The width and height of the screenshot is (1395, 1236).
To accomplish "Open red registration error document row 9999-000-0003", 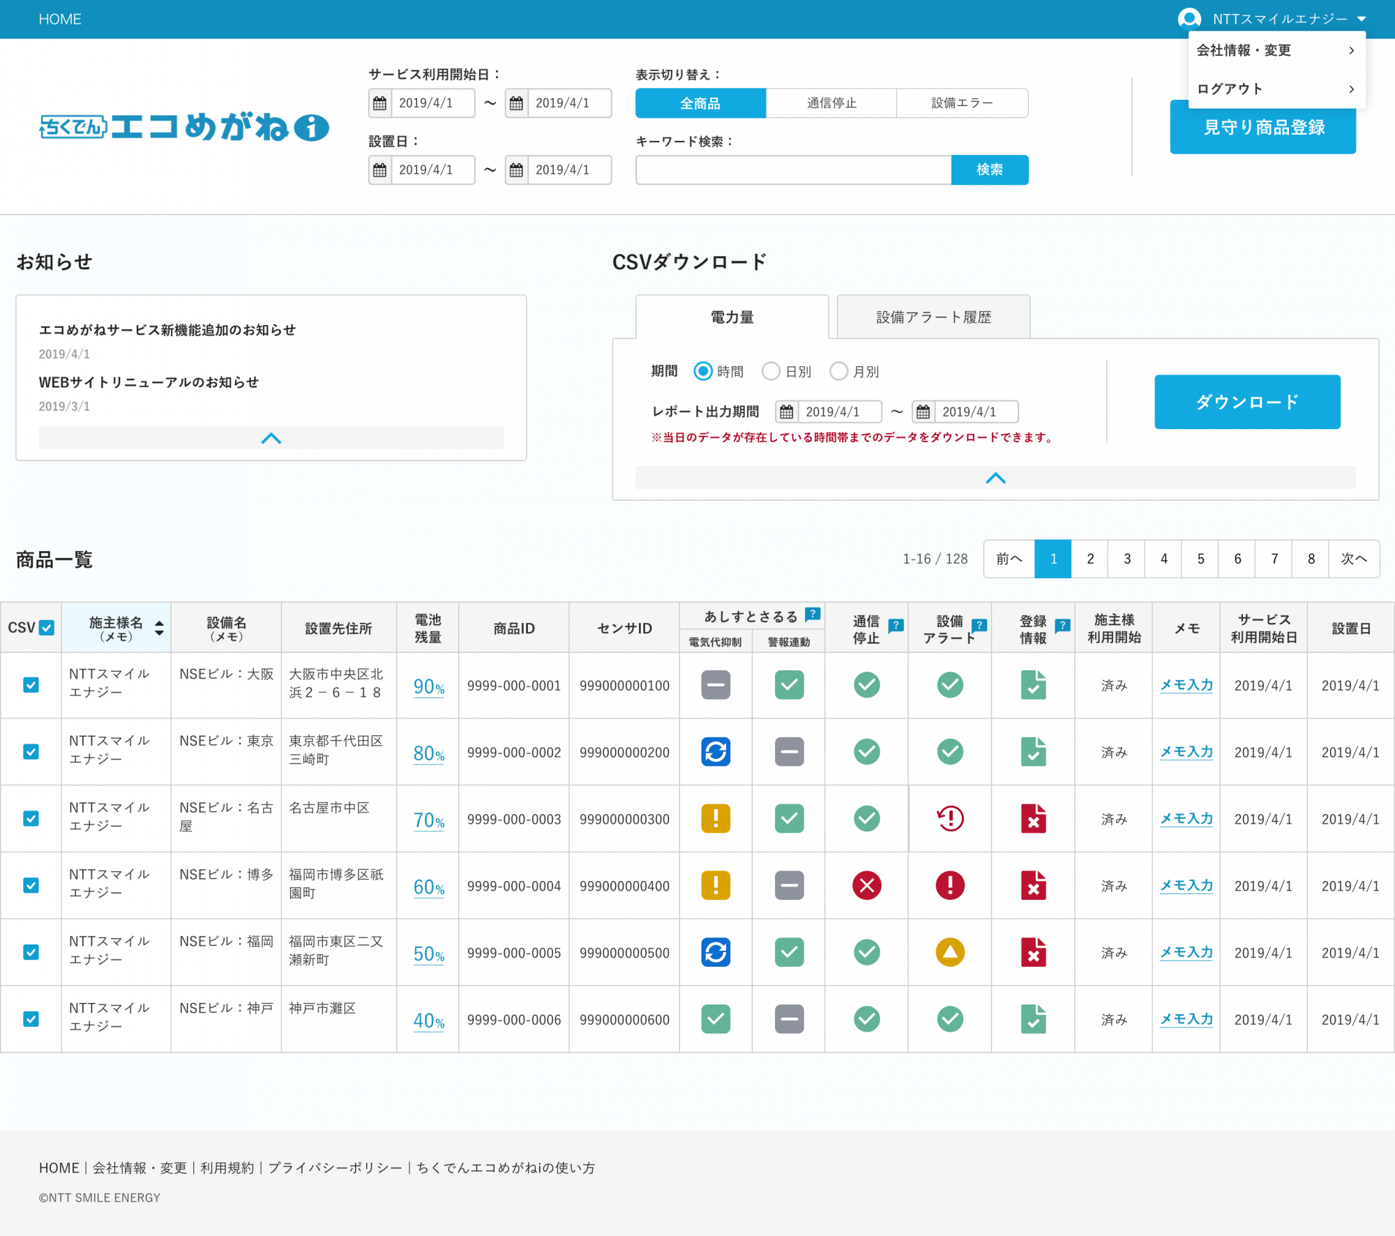I will [x=1033, y=819].
